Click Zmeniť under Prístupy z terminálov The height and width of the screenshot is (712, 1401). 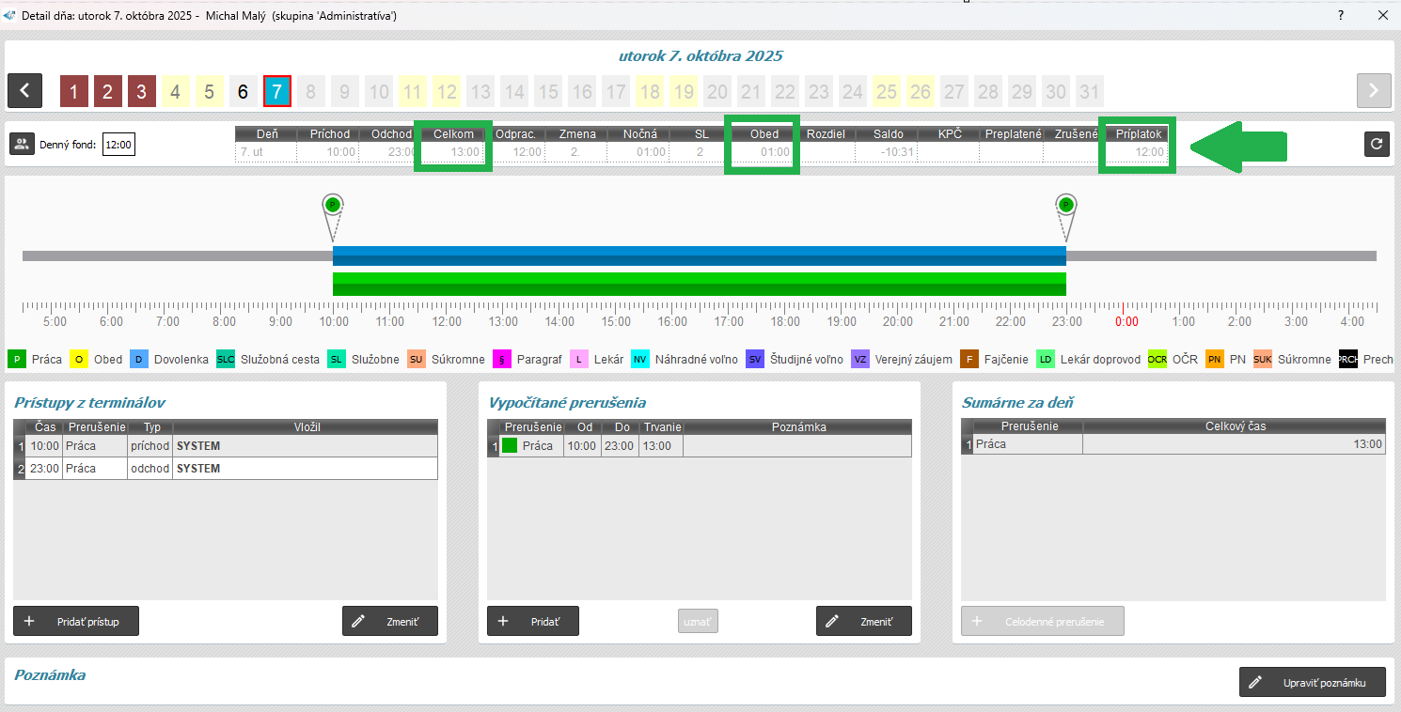click(390, 621)
